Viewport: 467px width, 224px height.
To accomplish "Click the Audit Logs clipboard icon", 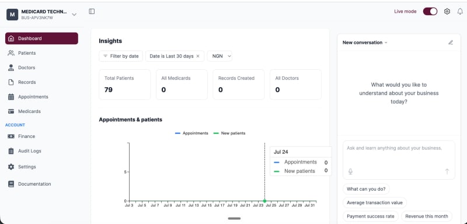I will coord(11,151).
